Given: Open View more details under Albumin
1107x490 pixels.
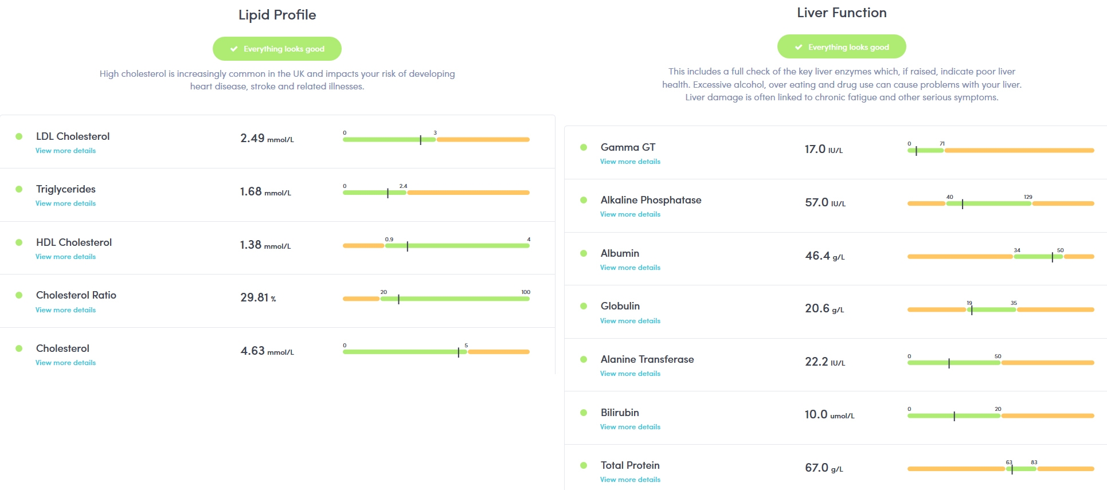Looking at the screenshot, I should click(630, 268).
